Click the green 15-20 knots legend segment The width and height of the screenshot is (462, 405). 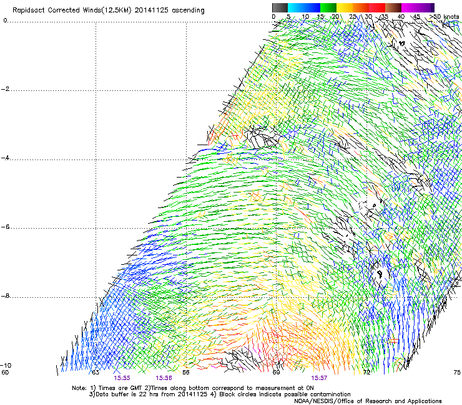pyautogui.click(x=328, y=7)
